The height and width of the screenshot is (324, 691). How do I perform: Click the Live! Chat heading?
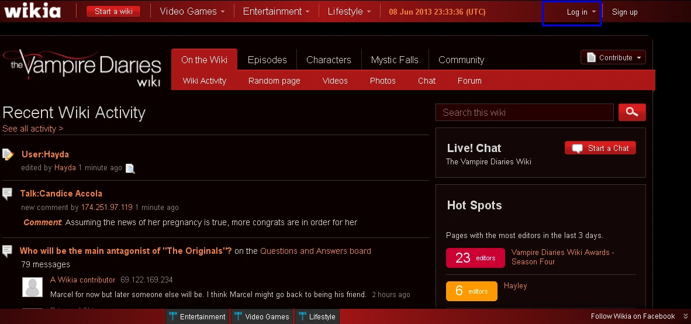point(474,148)
